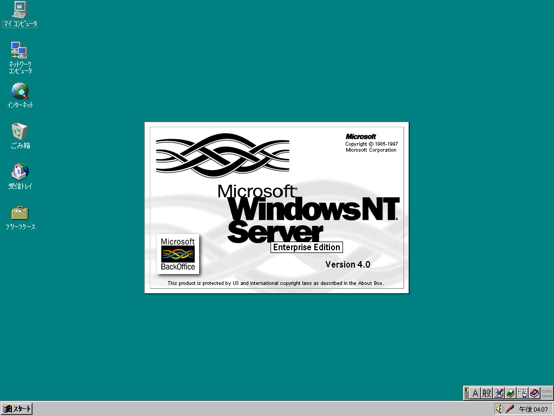Open the IME dictionary book tool
This screenshot has height=416, width=554.
[x=511, y=393]
